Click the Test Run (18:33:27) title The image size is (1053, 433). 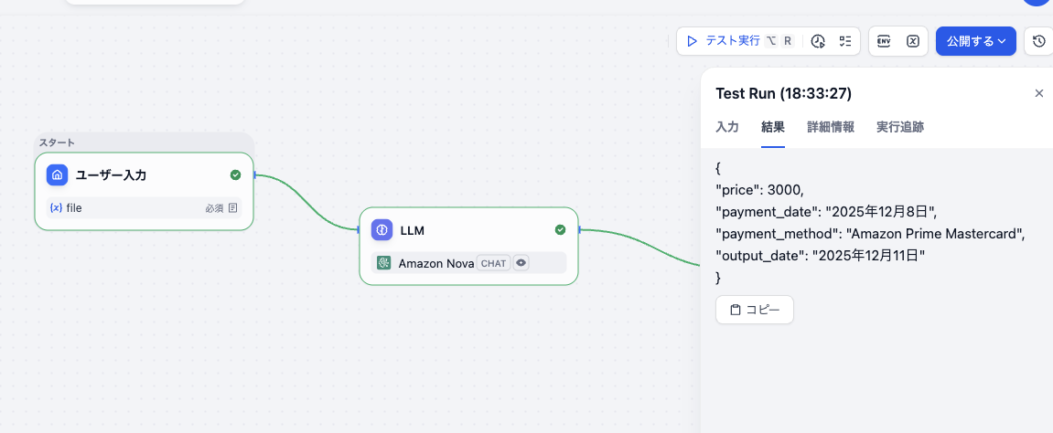click(784, 94)
